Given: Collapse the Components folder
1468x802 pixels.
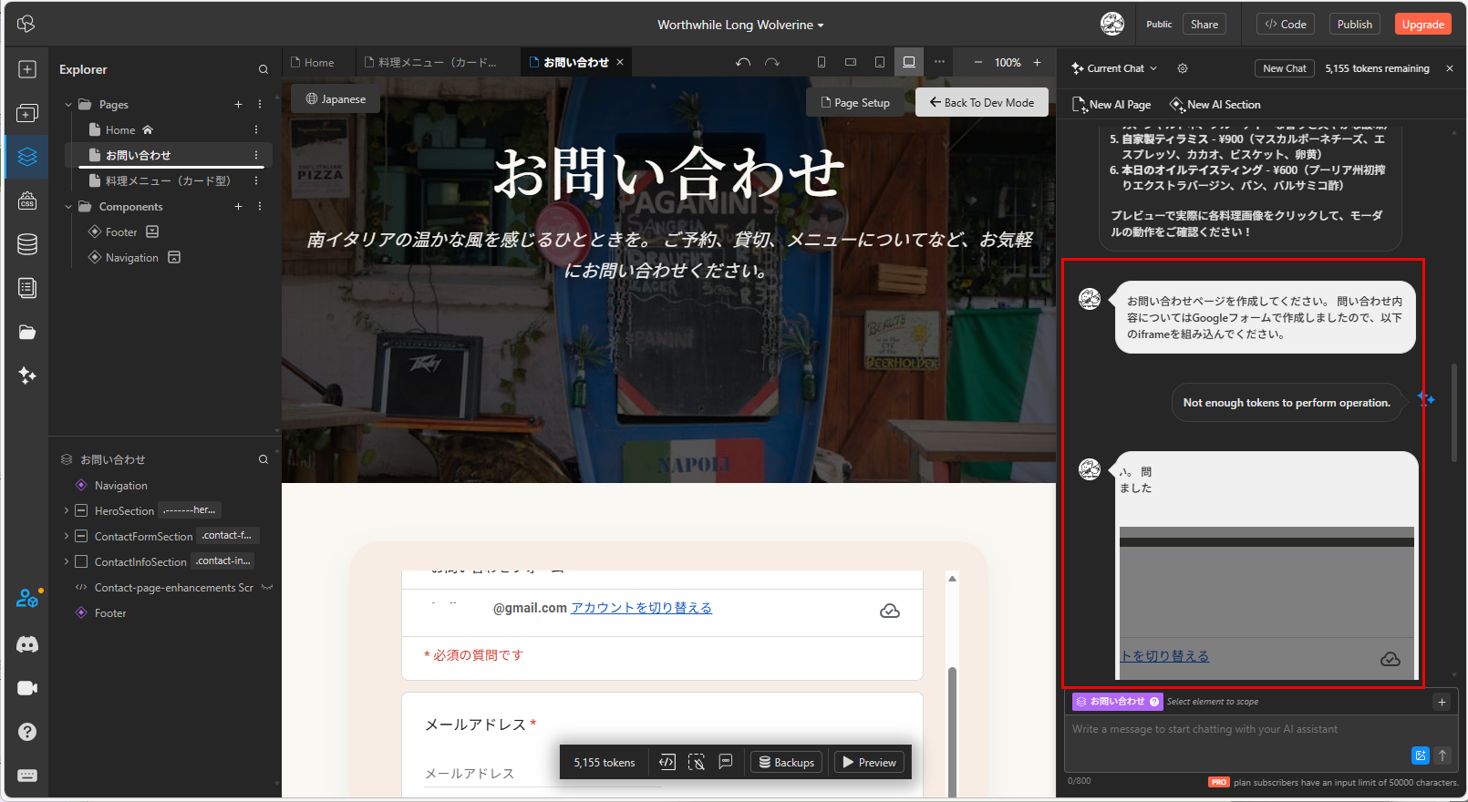Looking at the screenshot, I should (67, 207).
